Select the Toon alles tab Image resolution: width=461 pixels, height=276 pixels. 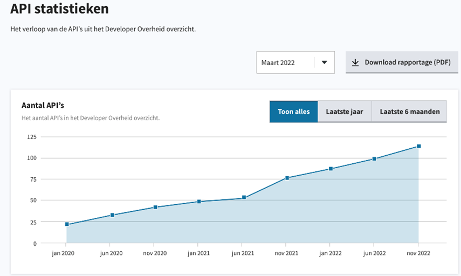pos(294,112)
